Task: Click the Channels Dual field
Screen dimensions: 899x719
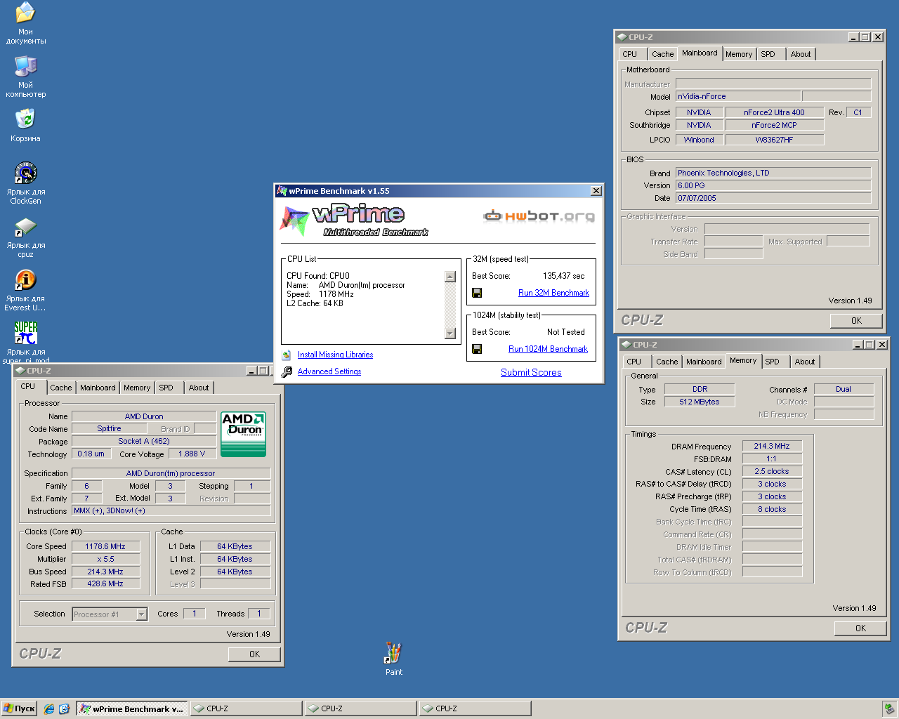Action: 844,389
